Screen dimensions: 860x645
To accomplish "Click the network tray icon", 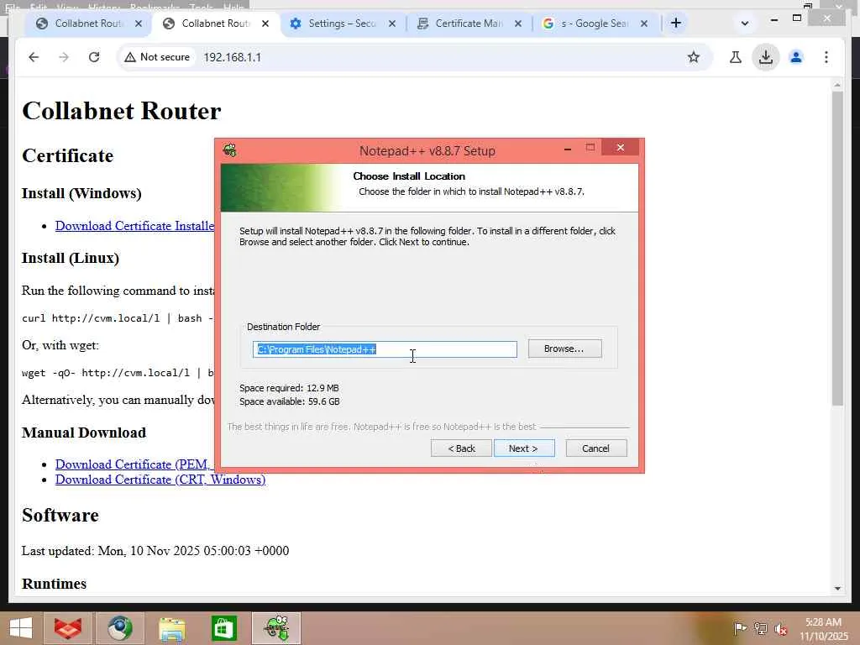I will 760,628.
